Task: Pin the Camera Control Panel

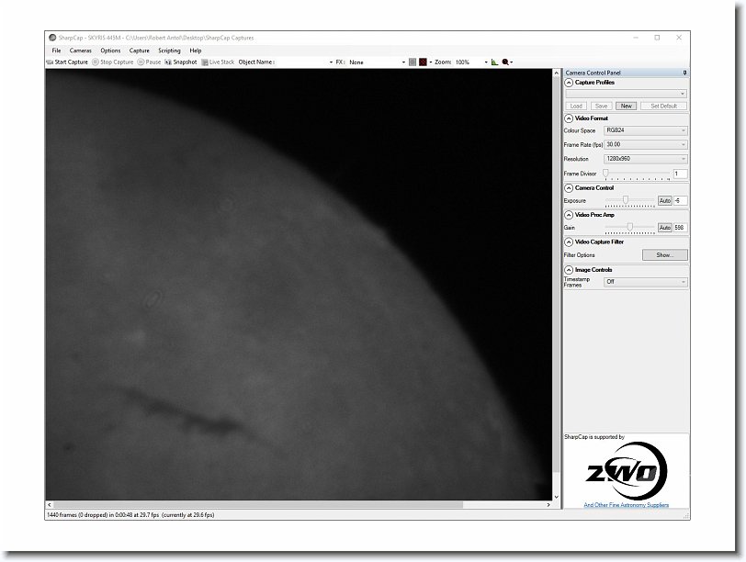Action: click(684, 73)
